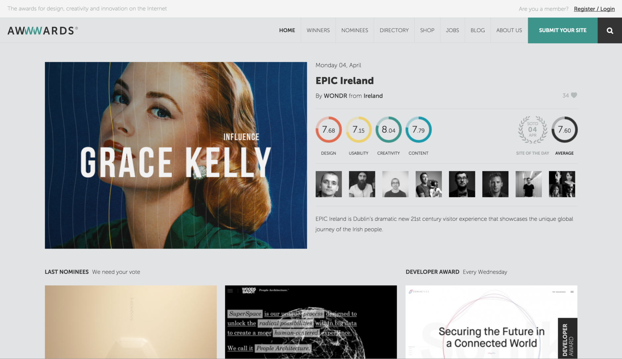The image size is (622, 359).
Task: Select the 7.15 Usability score circle
Action: point(359,130)
